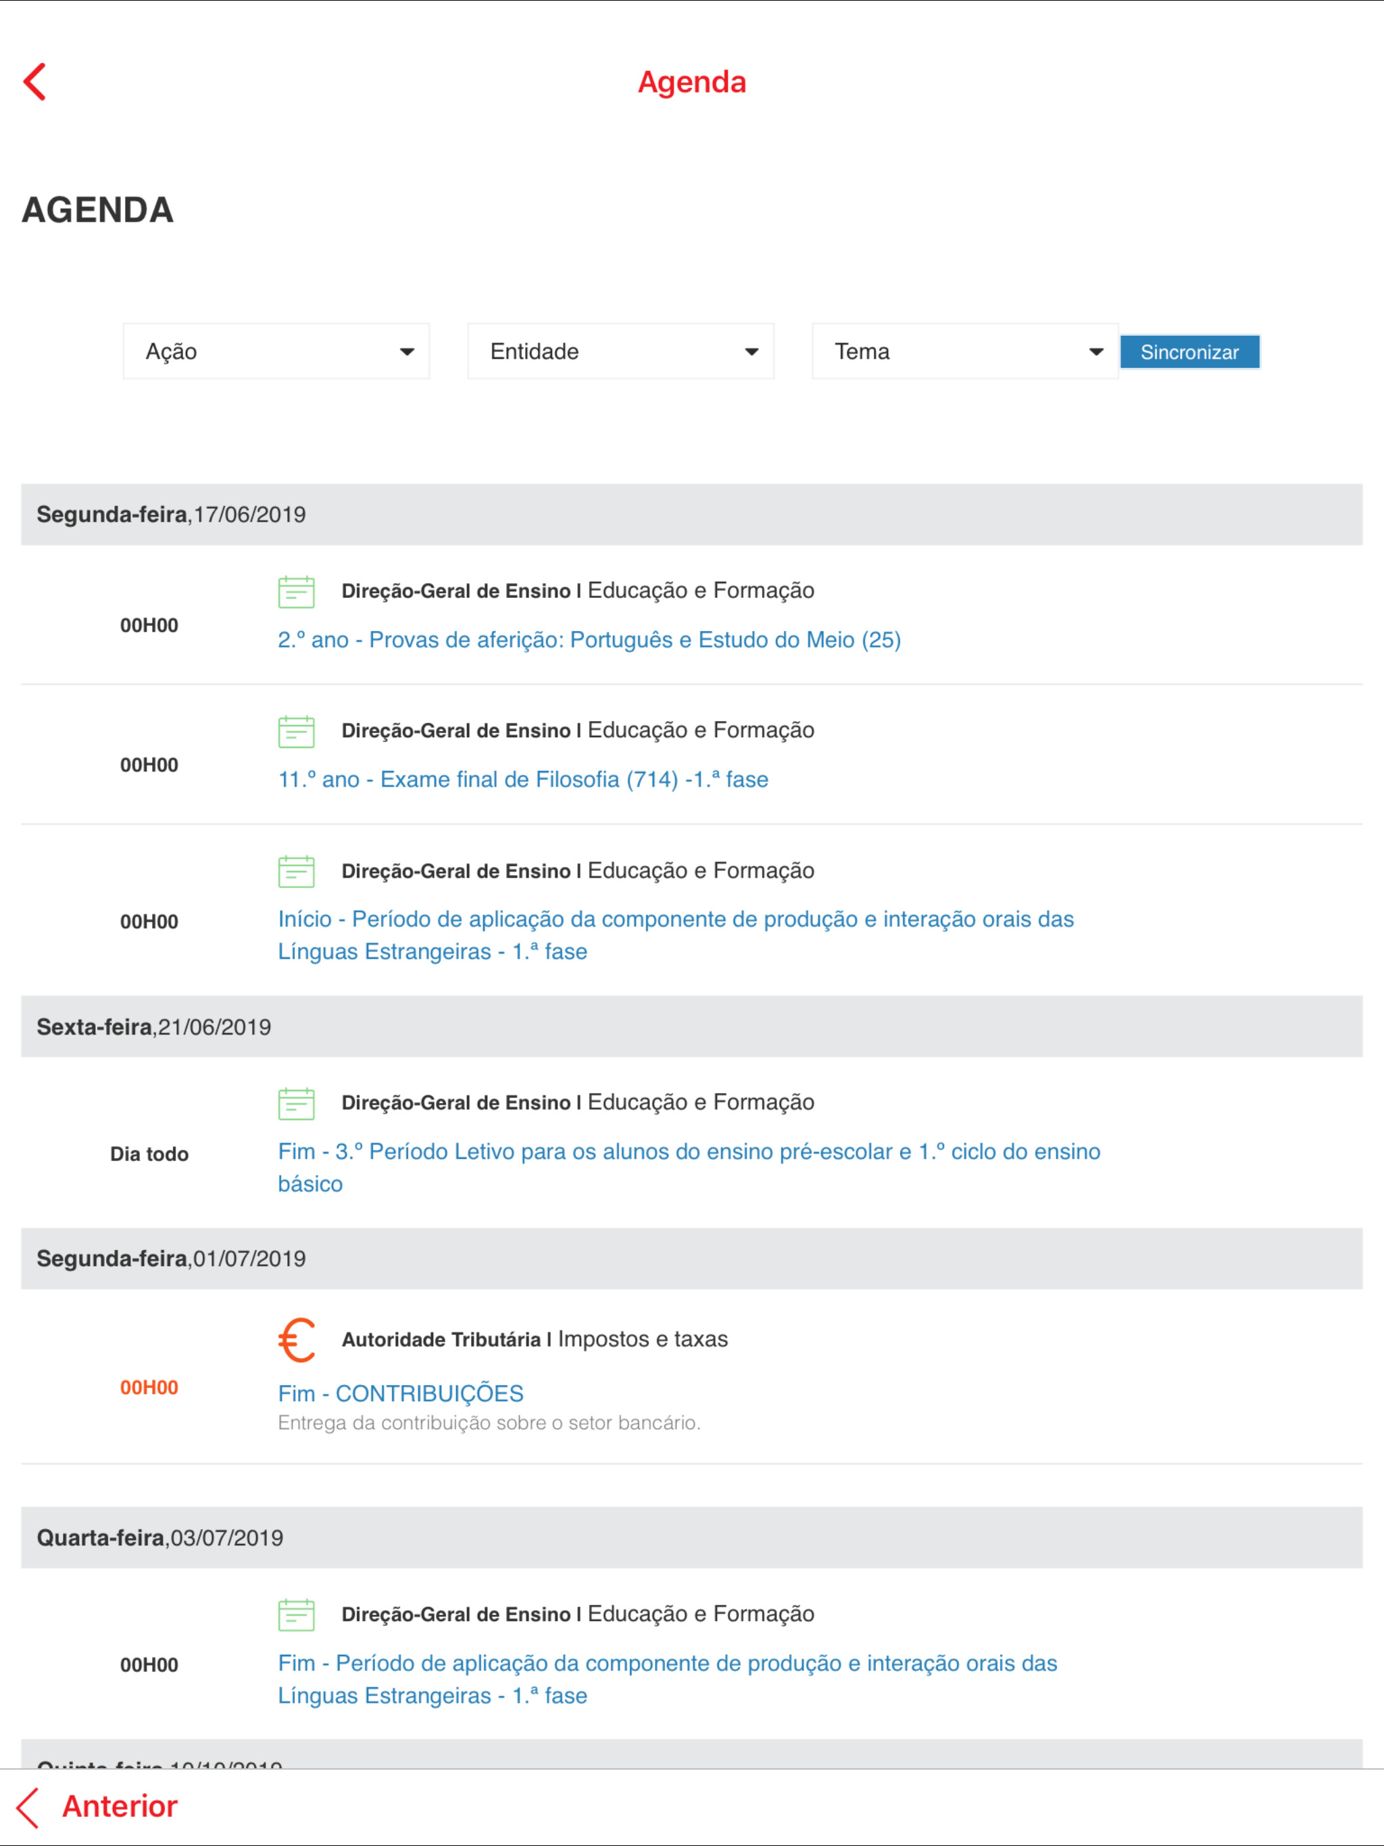
Task: Select the Segunda-feira 17/06/2019 date header
Action: click(x=171, y=514)
